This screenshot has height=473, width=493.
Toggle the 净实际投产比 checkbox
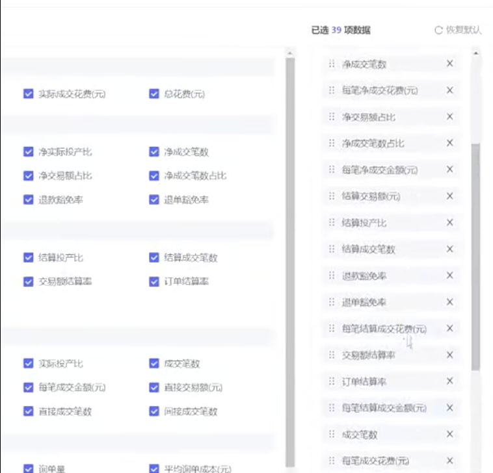[29, 151]
